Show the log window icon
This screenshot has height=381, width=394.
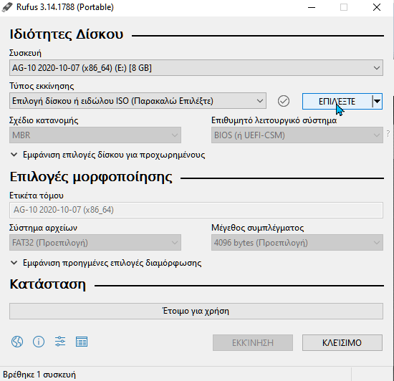(x=82, y=342)
